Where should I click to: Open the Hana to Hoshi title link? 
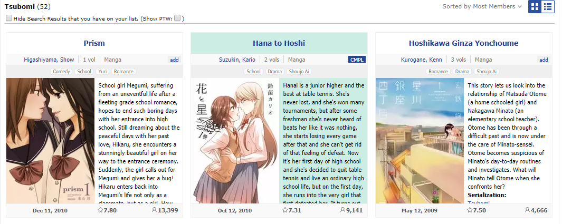279,43
